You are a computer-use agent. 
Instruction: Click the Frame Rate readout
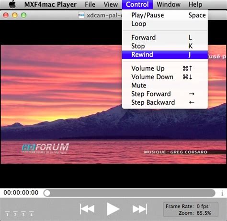point(187,206)
